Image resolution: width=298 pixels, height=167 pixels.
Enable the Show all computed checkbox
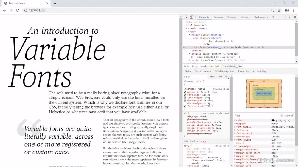(x=282, y=115)
